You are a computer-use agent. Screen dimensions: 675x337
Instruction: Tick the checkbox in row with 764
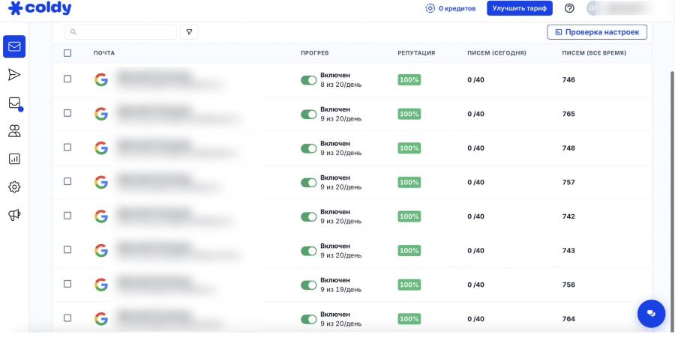pyautogui.click(x=67, y=318)
